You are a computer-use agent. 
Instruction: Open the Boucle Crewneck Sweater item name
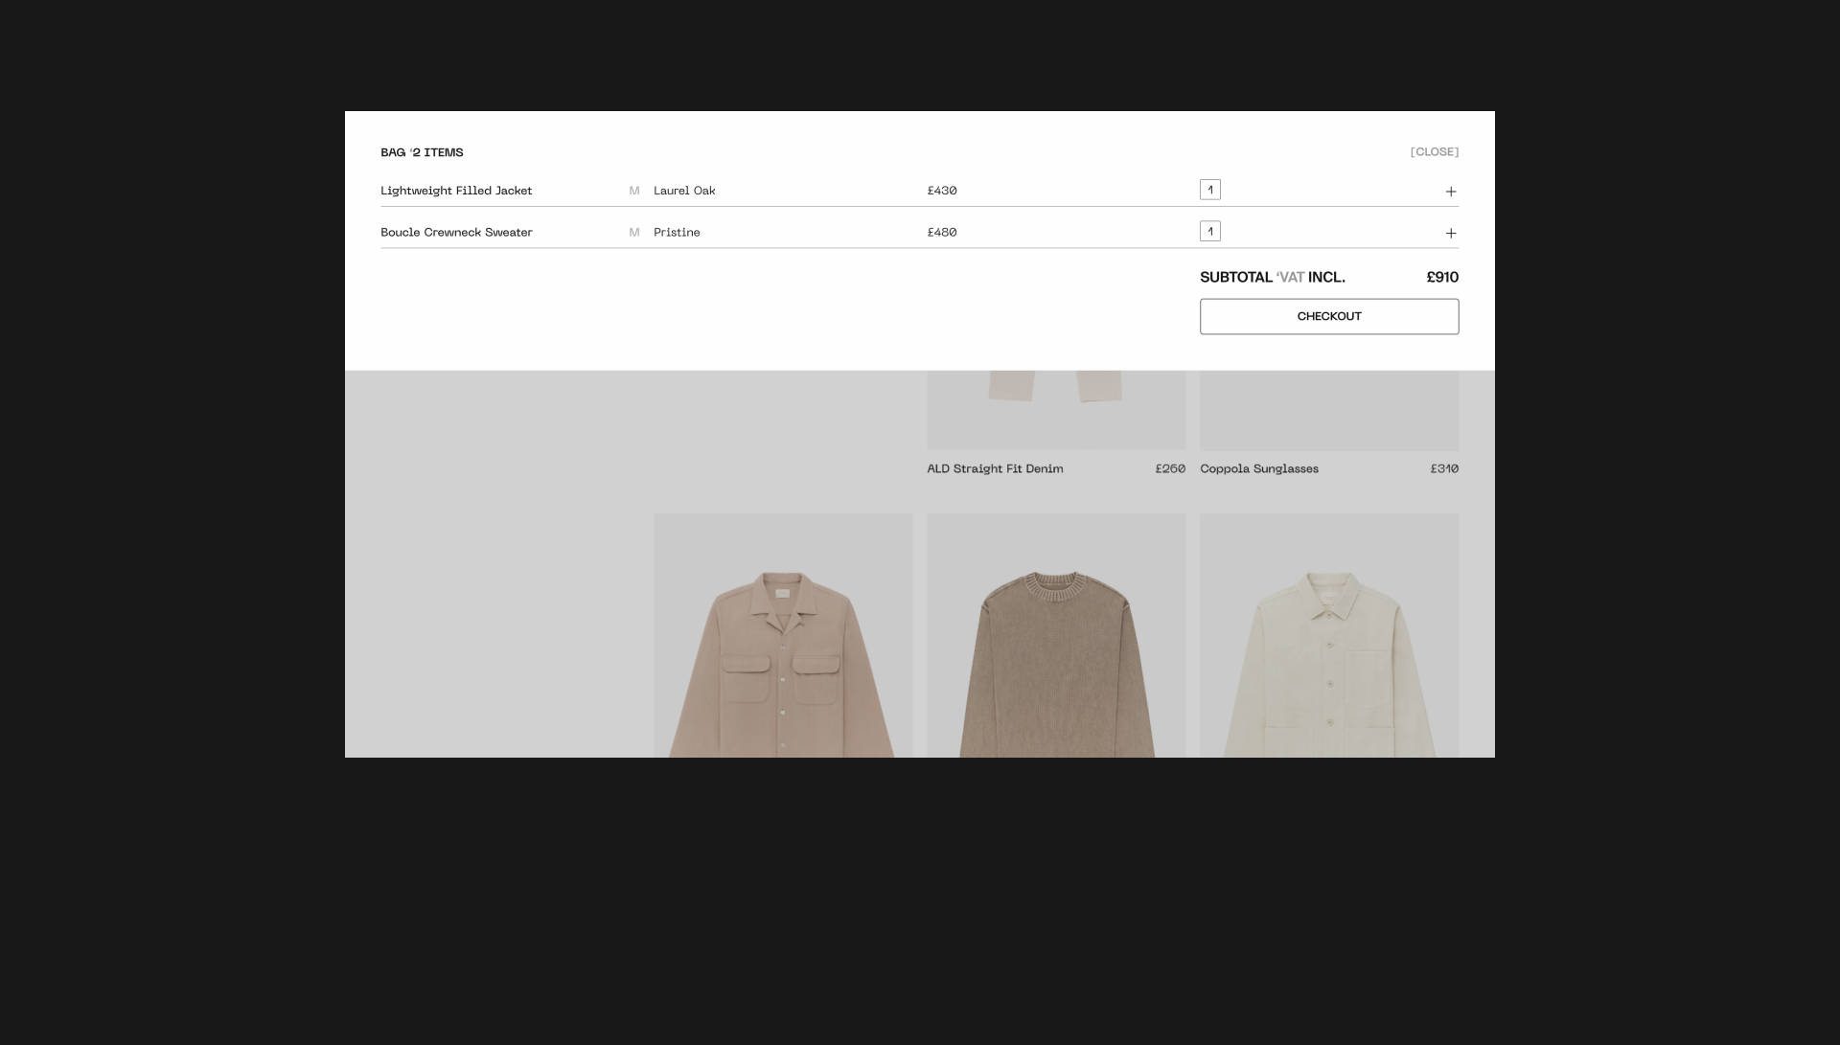coord(456,233)
